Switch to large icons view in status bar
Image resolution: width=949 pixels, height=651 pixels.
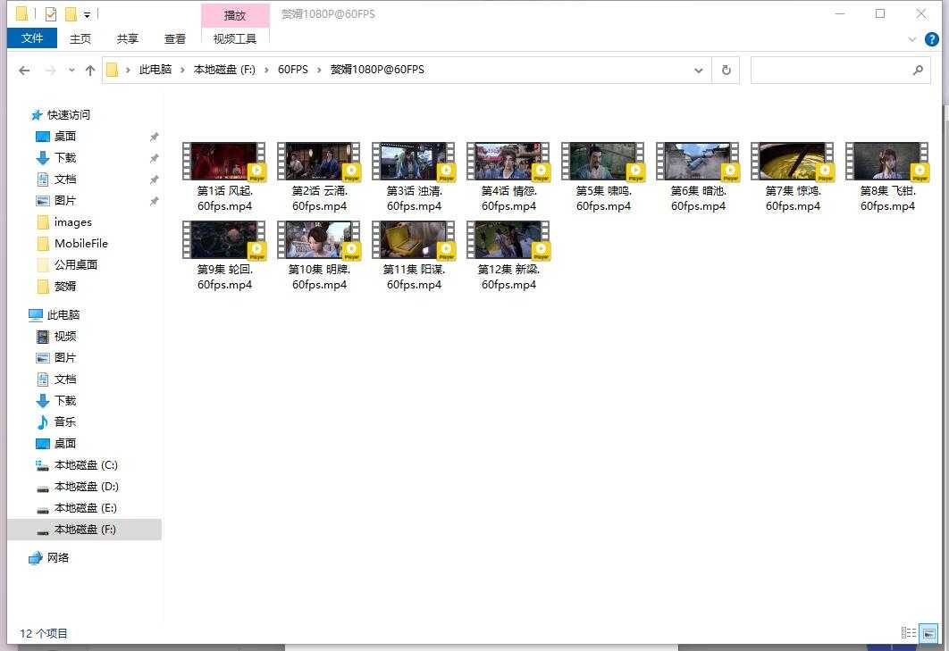click(928, 633)
